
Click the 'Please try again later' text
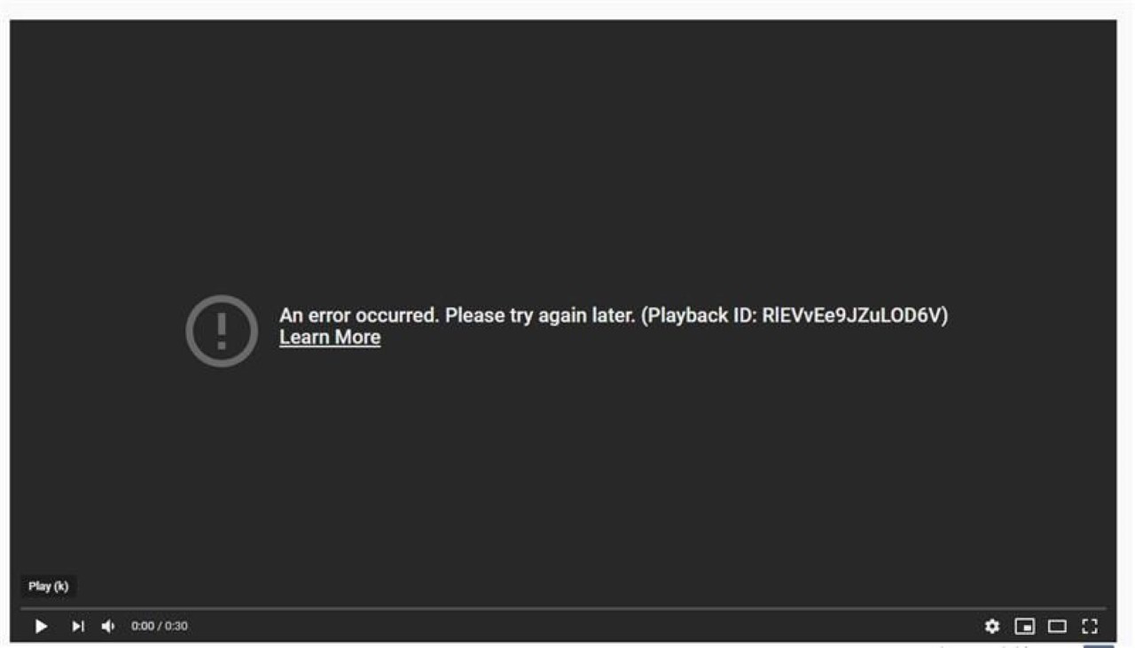pos(540,316)
